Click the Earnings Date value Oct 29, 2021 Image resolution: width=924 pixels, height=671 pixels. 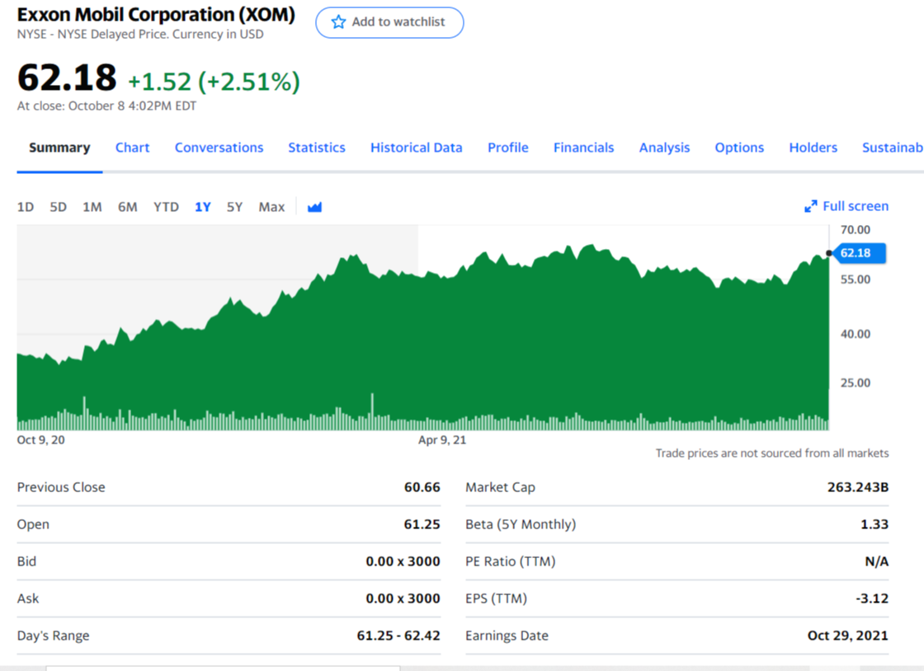[x=847, y=636]
